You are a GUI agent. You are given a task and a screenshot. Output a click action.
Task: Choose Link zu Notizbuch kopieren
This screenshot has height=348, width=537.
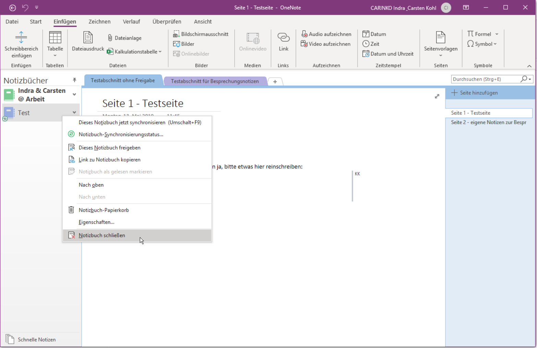coord(137,160)
